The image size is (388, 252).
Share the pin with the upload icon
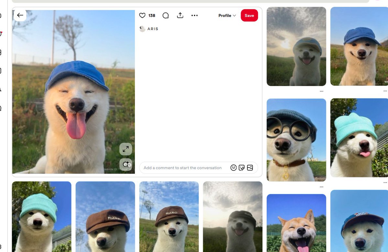(180, 15)
